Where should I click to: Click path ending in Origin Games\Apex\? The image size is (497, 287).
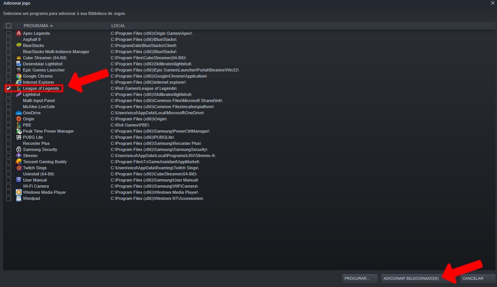pyautogui.click(x=151, y=33)
